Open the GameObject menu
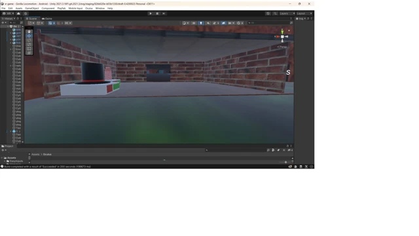419x236 pixels. tap(32, 9)
